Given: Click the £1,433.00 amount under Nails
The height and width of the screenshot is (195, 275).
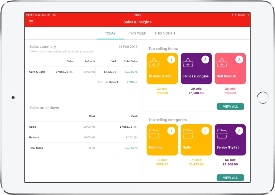Looking at the screenshot, I should tap(196, 164).
